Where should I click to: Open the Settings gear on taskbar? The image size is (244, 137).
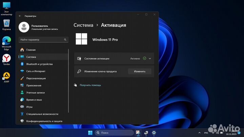tap(154, 133)
